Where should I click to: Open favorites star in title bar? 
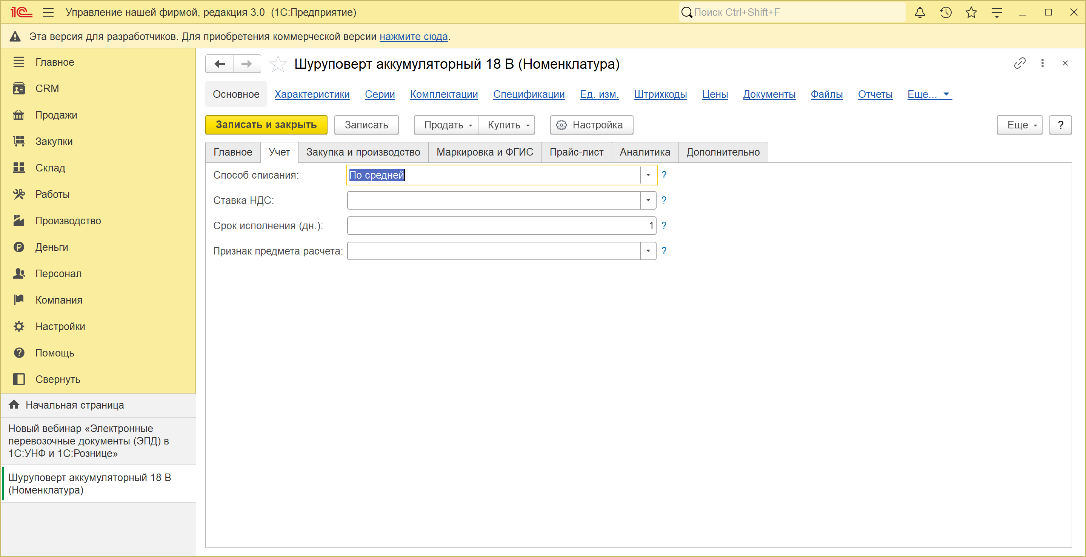(971, 12)
